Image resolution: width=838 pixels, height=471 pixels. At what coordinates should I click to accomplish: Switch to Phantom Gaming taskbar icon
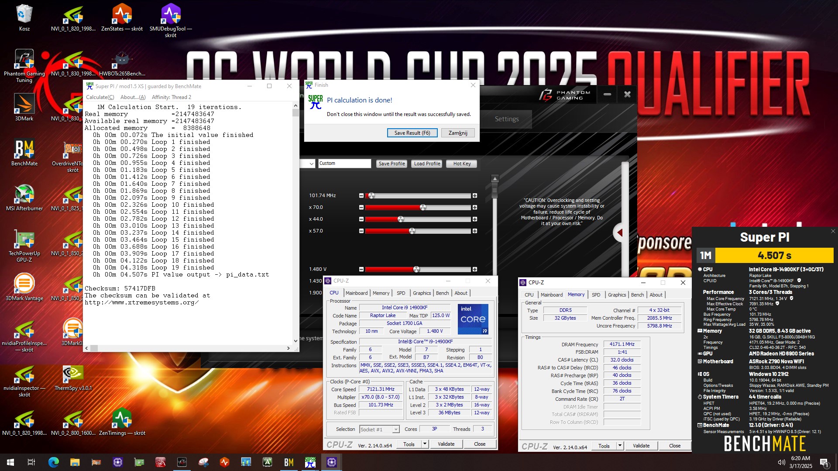coord(182,462)
